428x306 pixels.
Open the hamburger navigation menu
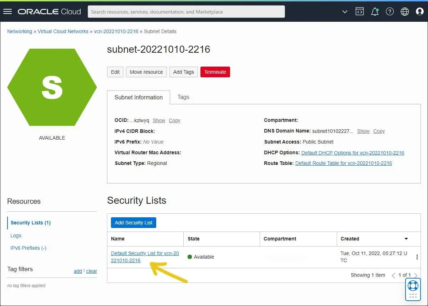pyautogui.click(x=7, y=12)
